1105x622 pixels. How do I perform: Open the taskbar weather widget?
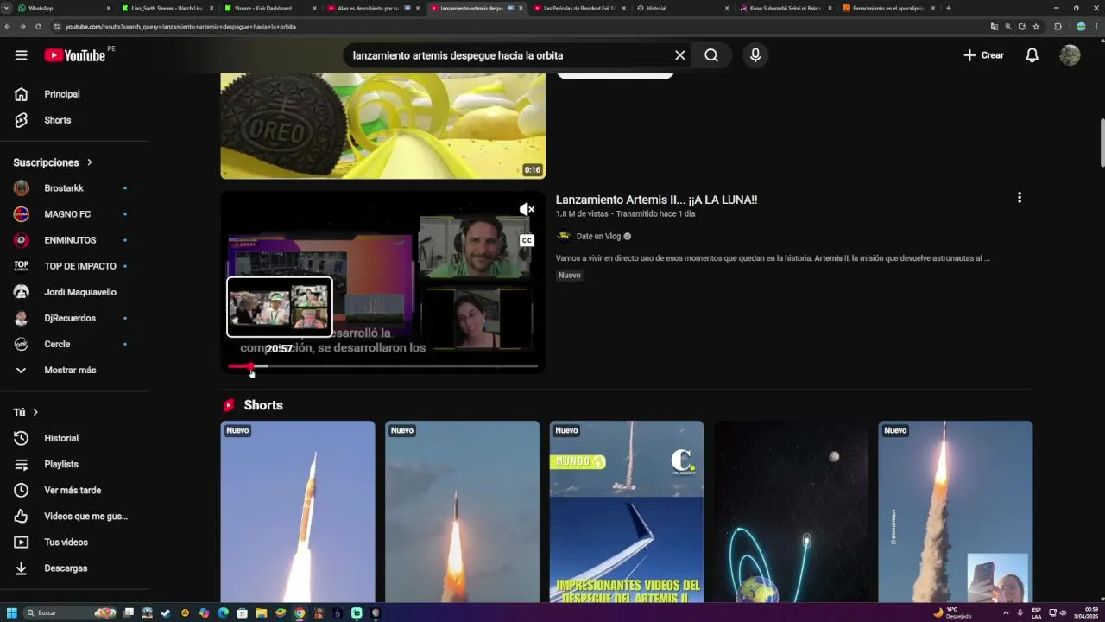[953, 612]
